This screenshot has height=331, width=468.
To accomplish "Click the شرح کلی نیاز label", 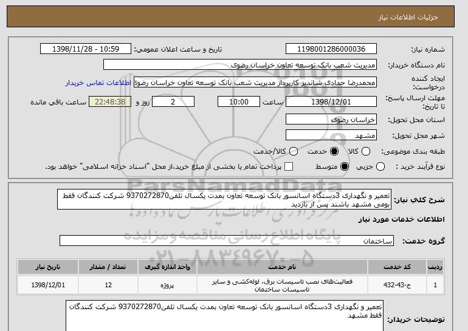I will [x=419, y=200].
